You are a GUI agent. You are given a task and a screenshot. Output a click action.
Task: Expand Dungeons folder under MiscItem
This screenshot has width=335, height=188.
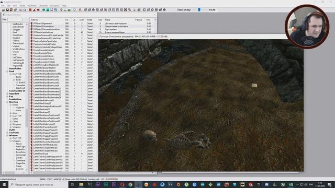pyautogui.click(x=10, y=124)
